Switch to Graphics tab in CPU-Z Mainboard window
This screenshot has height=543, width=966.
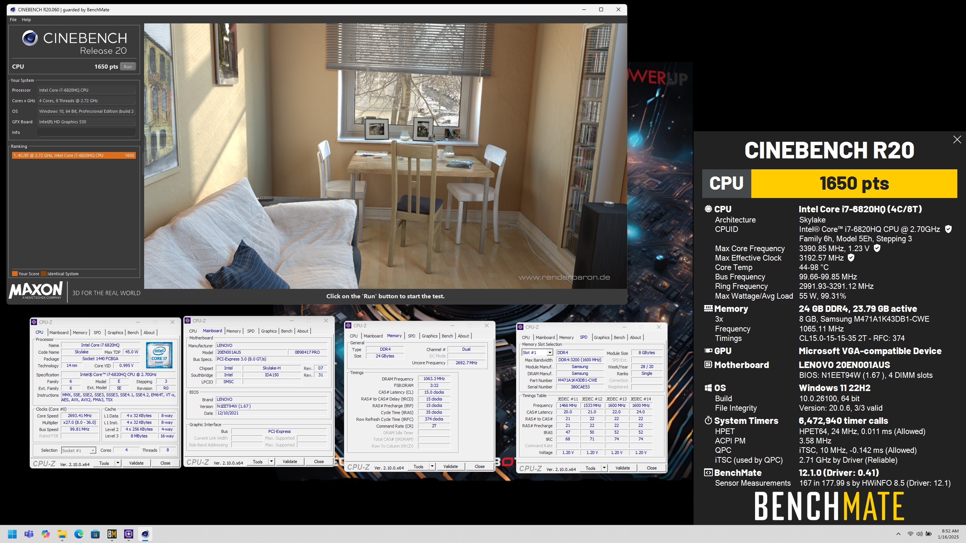click(x=269, y=331)
